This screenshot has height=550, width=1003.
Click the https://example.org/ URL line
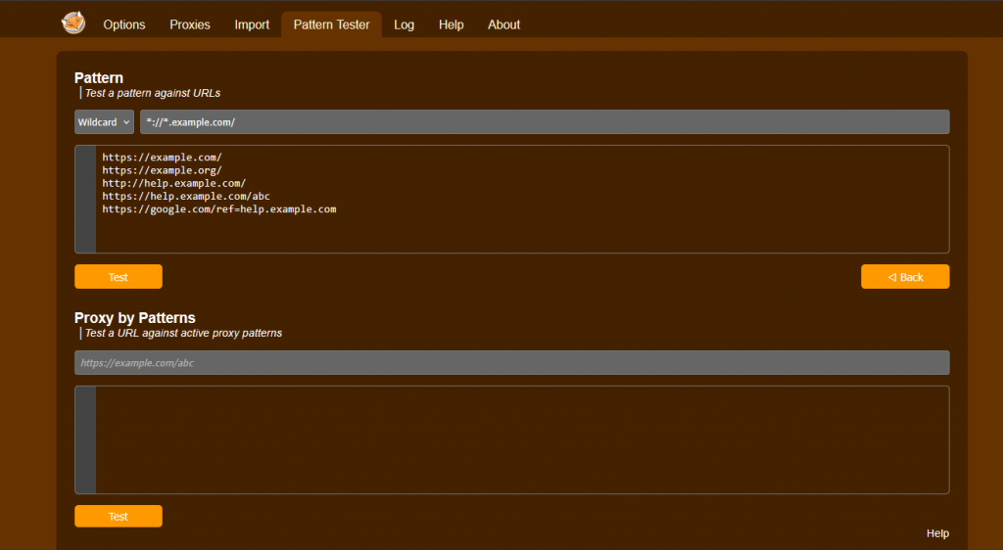pyautogui.click(x=162, y=170)
